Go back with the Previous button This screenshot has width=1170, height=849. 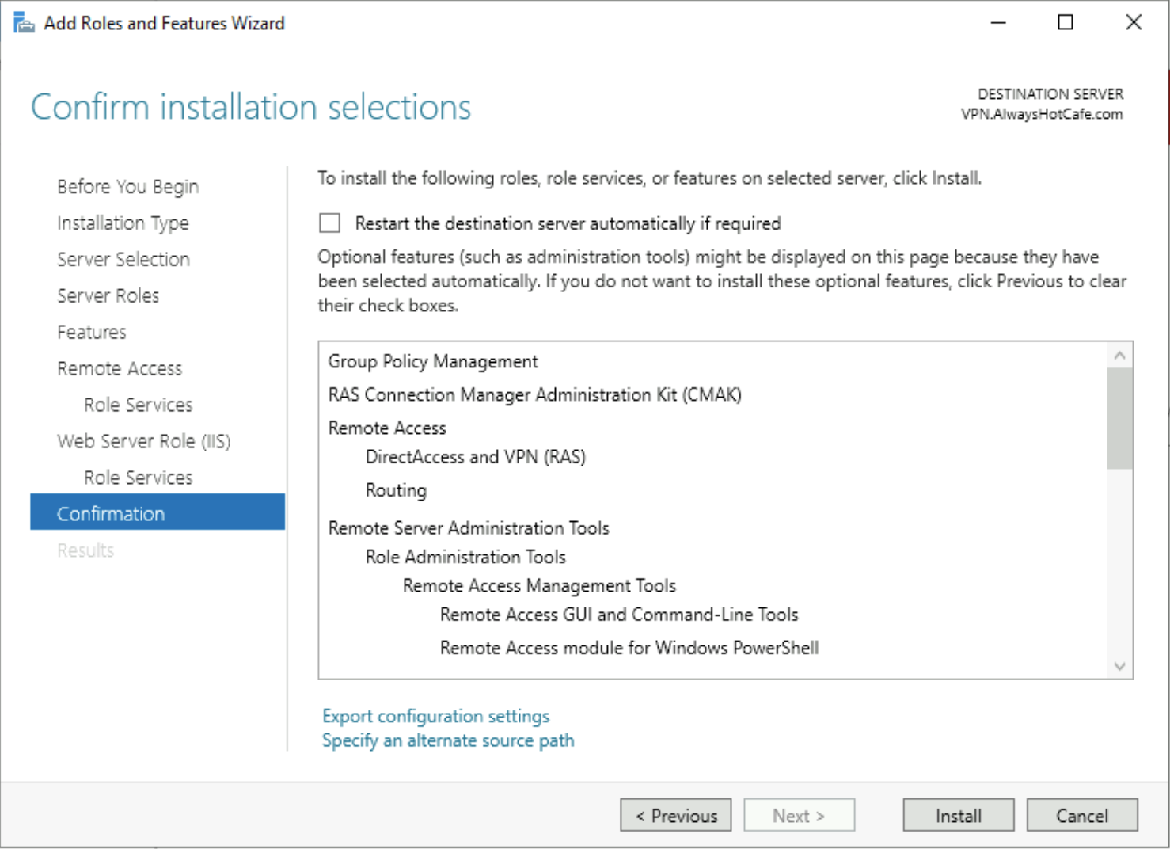coord(675,815)
